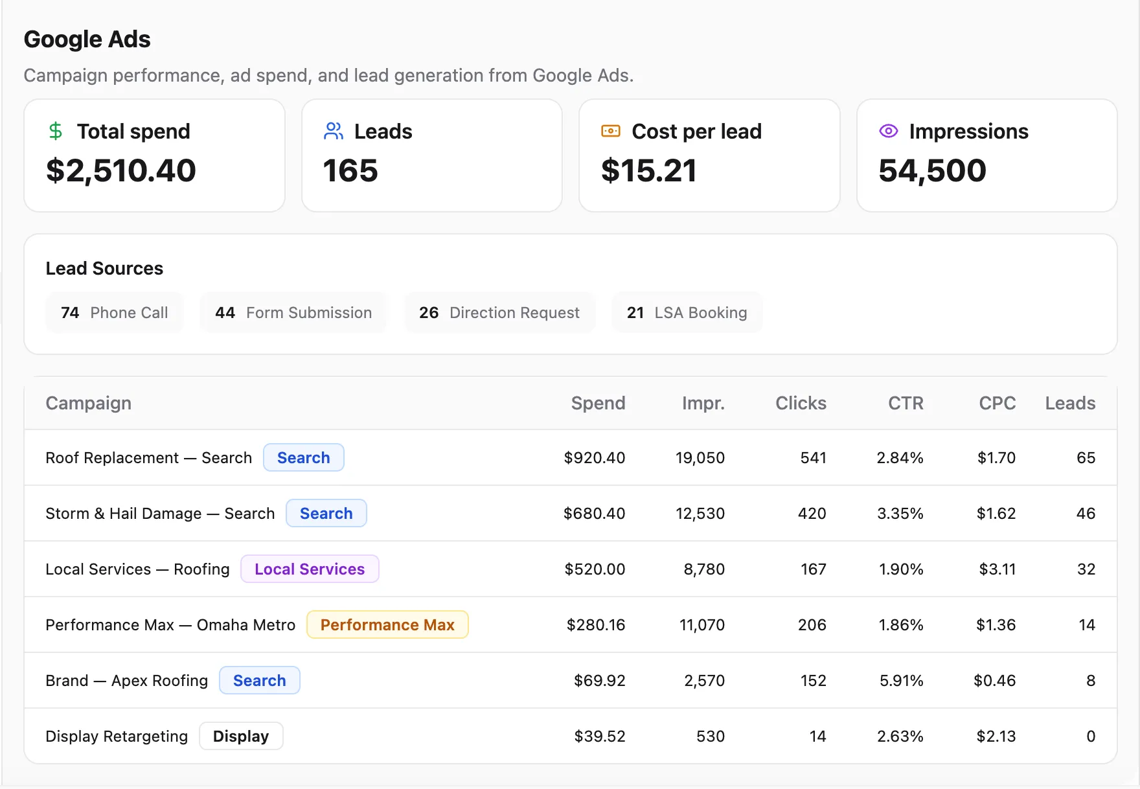The image size is (1140, 789).
Task: Select the 74 Phone Call lead source chip
Action: pos(115,313)
